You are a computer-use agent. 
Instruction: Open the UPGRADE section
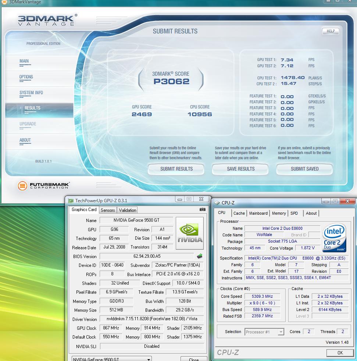point(28,124)
